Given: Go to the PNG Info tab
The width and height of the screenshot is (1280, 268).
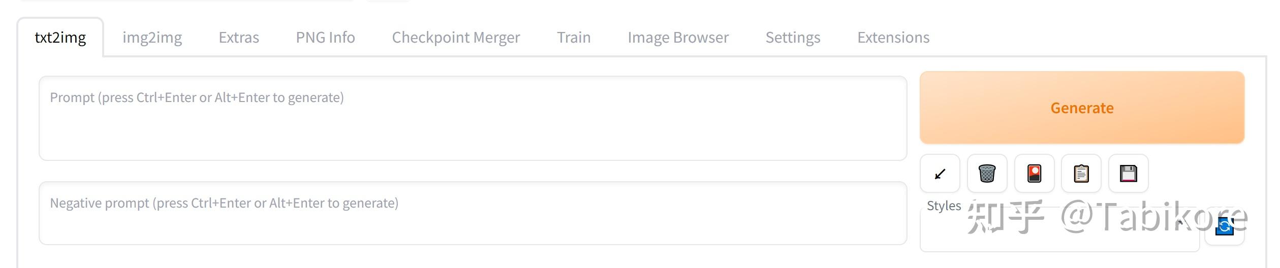Looking at the screenshot, I should pos(325,38).
